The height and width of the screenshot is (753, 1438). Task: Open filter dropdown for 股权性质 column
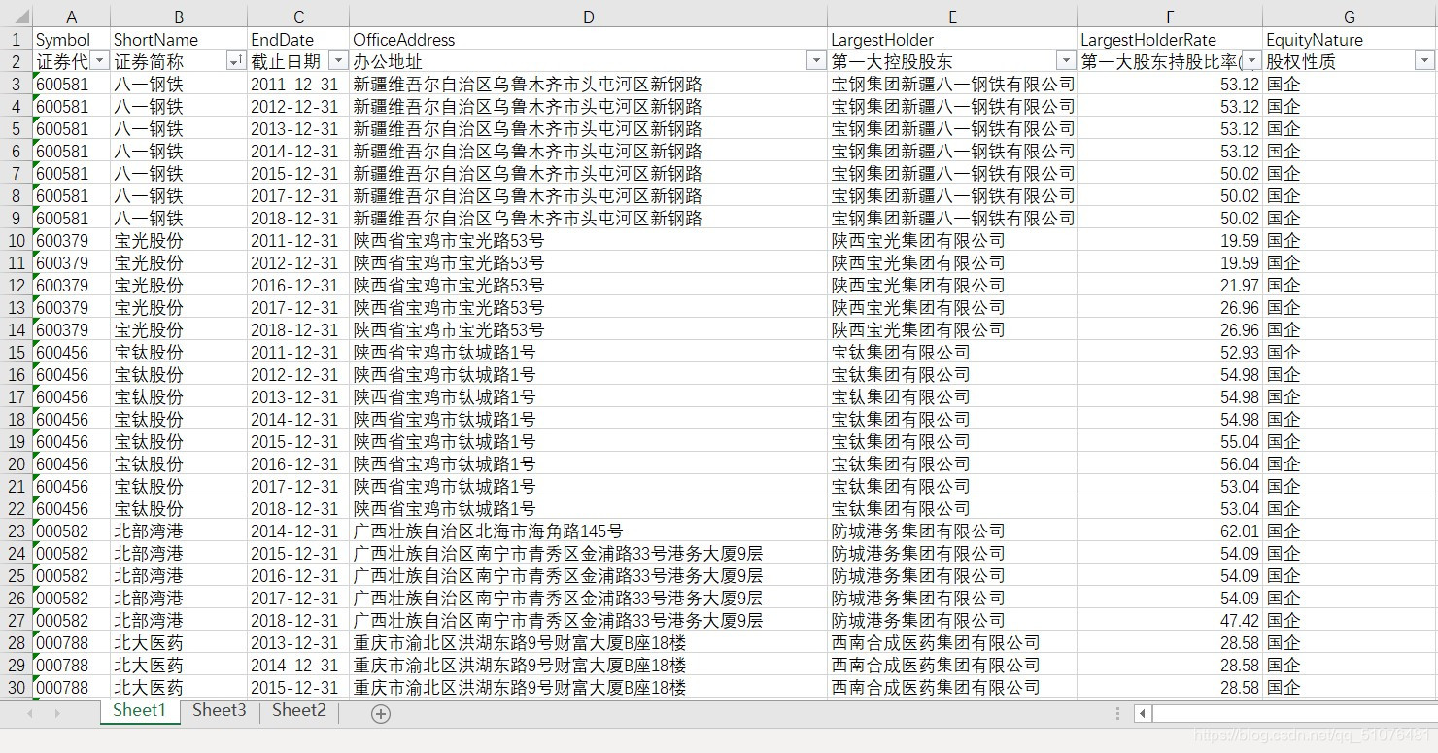(1425, 61)
